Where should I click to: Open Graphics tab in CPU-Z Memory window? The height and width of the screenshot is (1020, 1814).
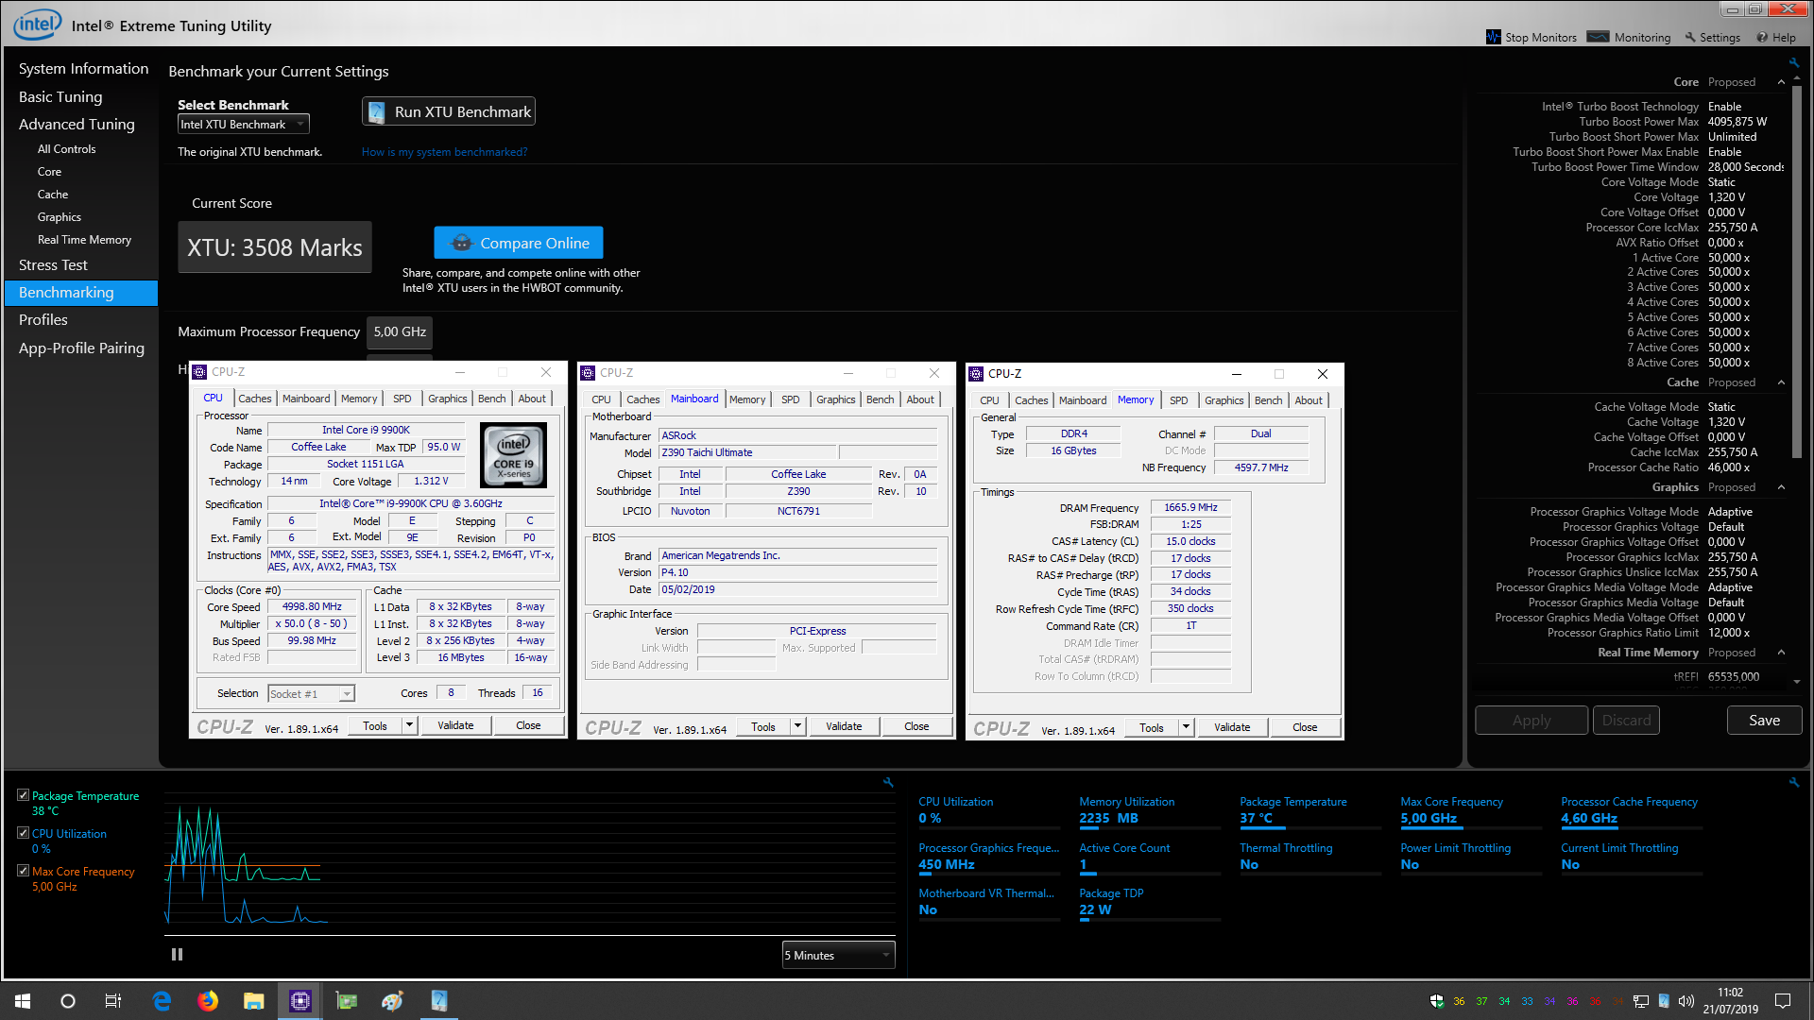pyautogui.click(x=1224, y=400)
